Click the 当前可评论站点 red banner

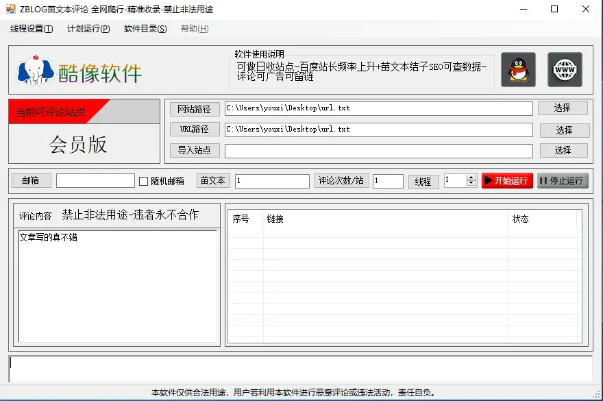coord(50,112)
